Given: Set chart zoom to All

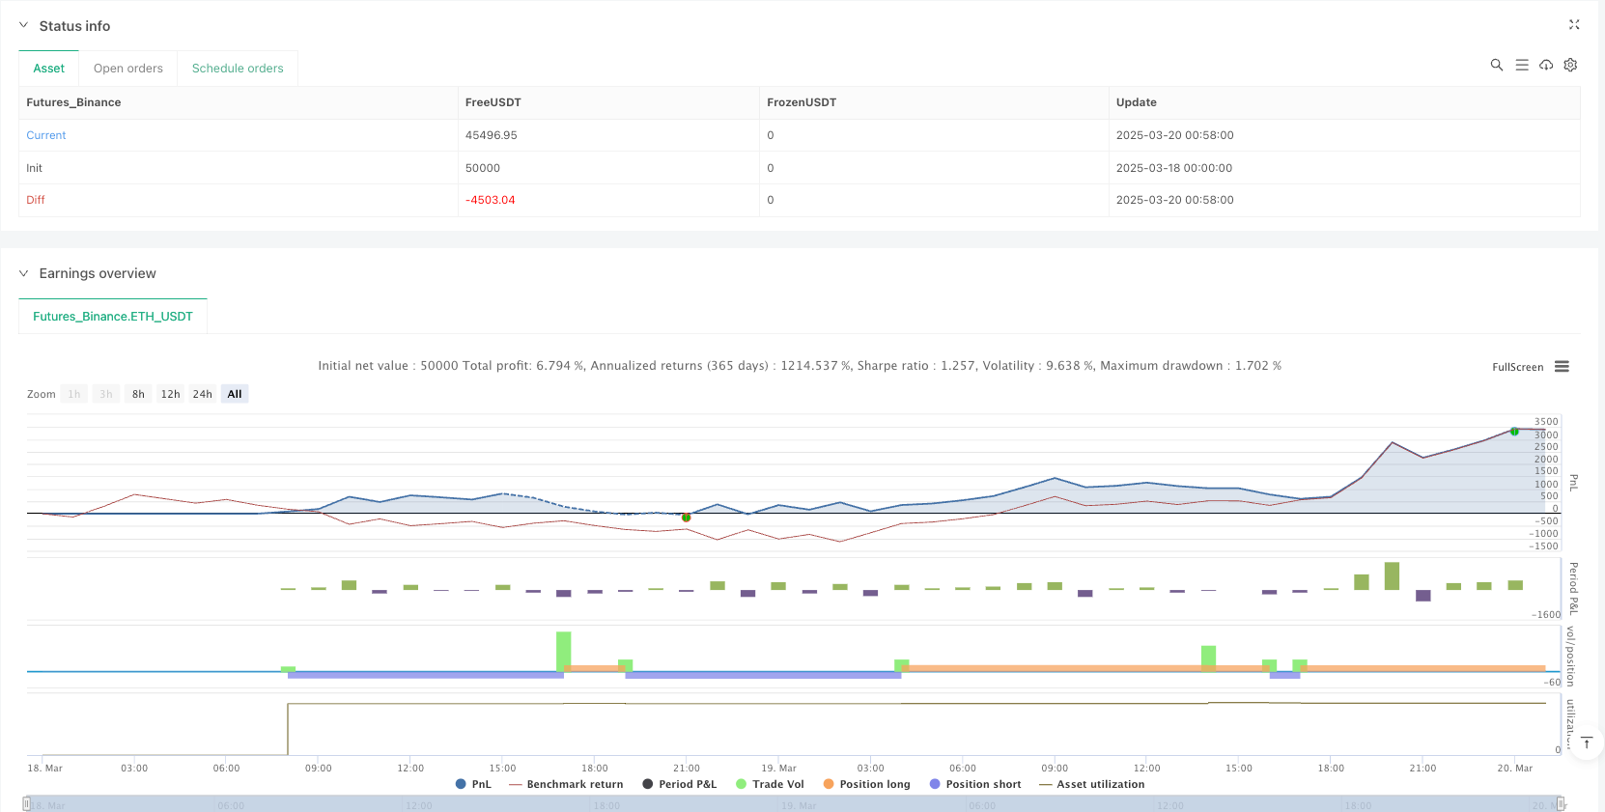Looking at the screenshot, I should click(235, 394).
